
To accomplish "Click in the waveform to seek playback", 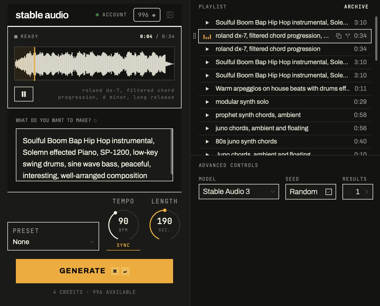I will pyautogui.click(x=94, y=63).
